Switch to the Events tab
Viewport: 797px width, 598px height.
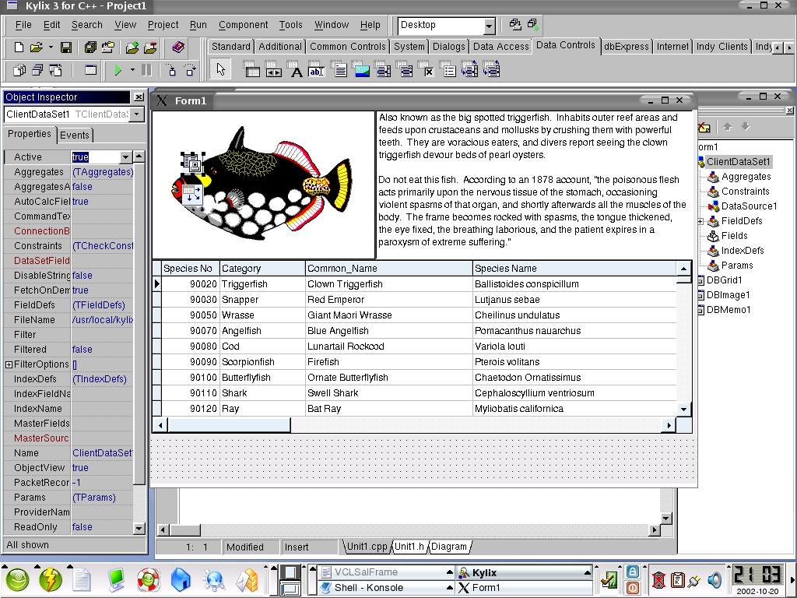pos(75,135)
